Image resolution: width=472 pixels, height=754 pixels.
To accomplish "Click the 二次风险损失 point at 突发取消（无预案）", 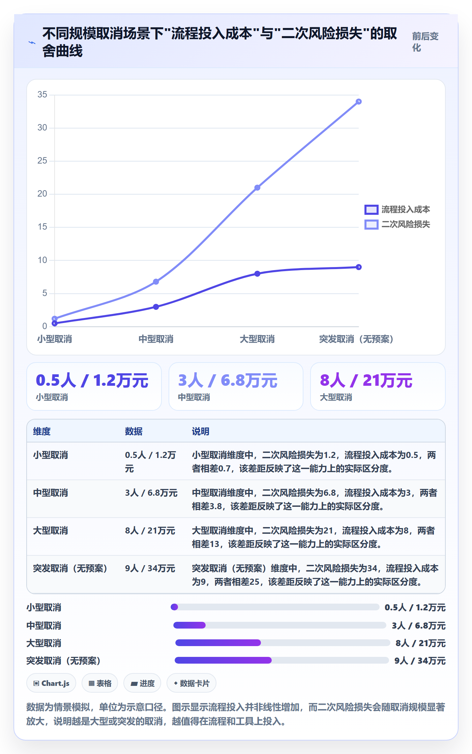I will [x=359, y=101].
